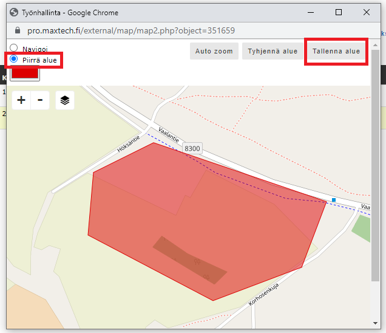Click the vertical scrollbar on the right

click(x=375, y=182)
